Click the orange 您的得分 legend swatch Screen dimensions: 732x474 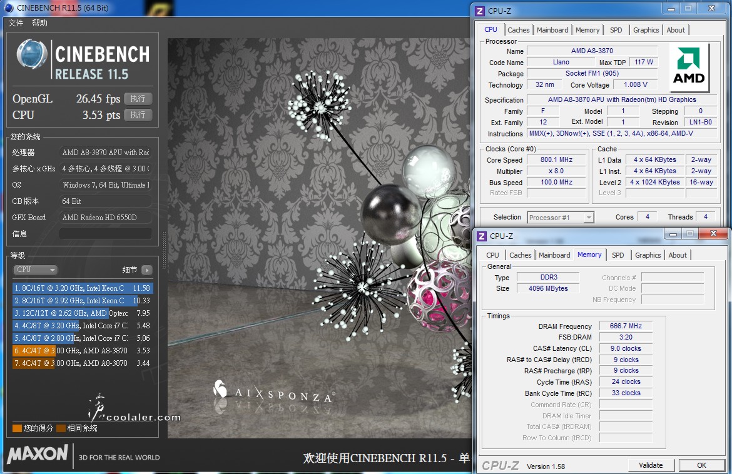click(x=17, y=428)
